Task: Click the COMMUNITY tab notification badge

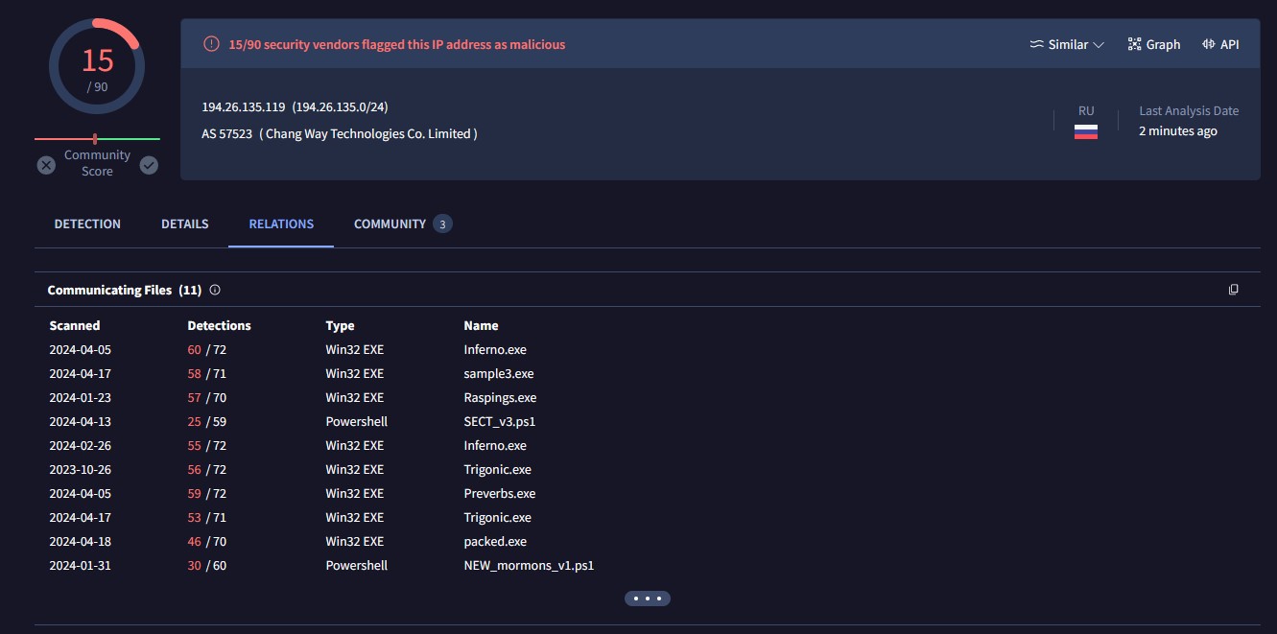Action: (442, 223)
